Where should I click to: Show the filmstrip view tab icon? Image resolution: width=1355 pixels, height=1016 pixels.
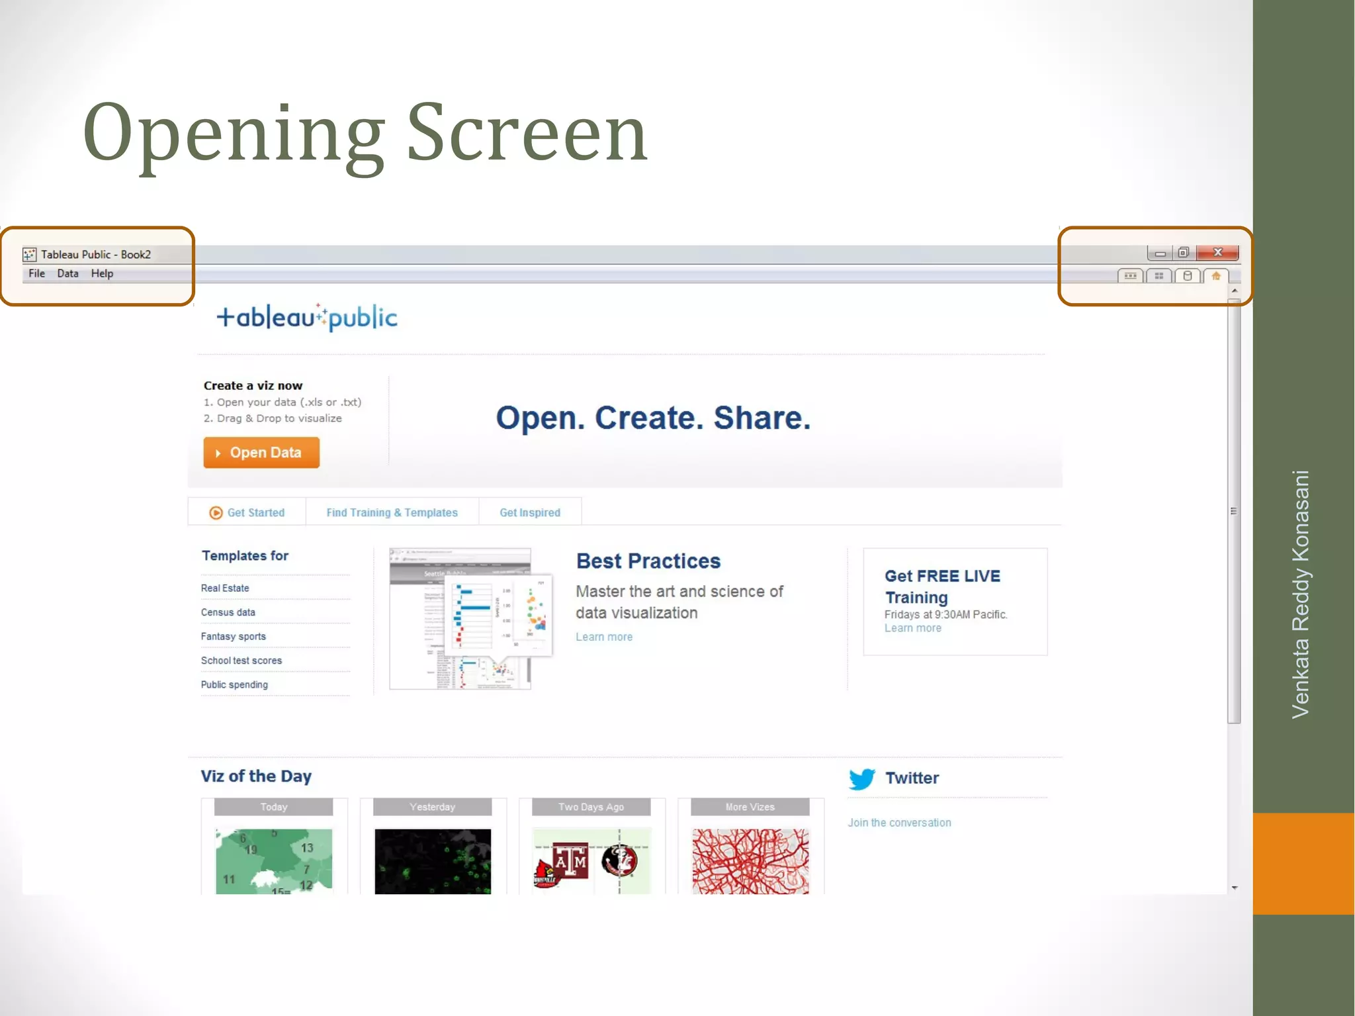pos(1130,276)
